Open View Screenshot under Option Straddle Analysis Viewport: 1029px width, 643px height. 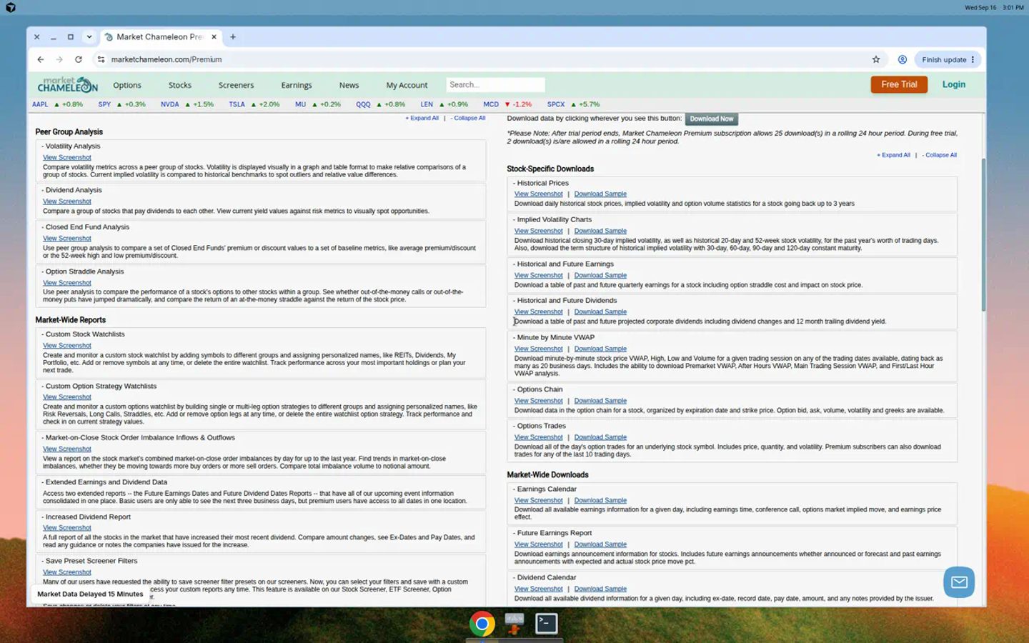click(x=67, y=283)
